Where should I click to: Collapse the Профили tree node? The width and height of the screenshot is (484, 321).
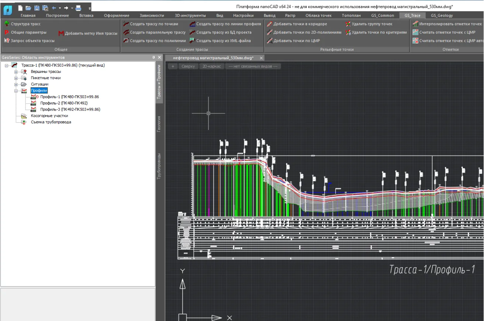pyautogui.click(x=16, y=91)
